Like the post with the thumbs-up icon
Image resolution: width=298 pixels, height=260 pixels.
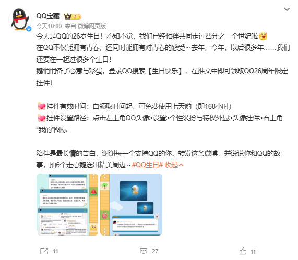tap(243, 251)
